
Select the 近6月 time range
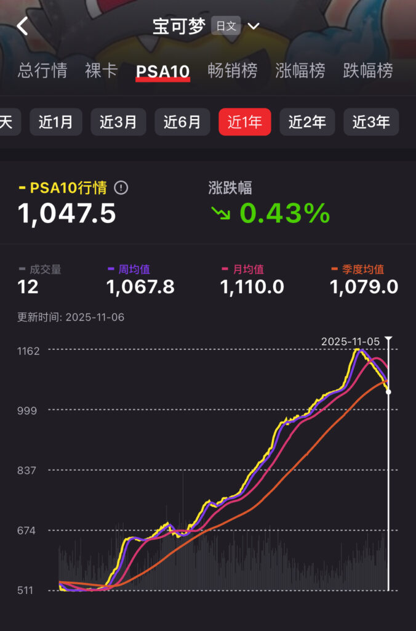point(182,122)
